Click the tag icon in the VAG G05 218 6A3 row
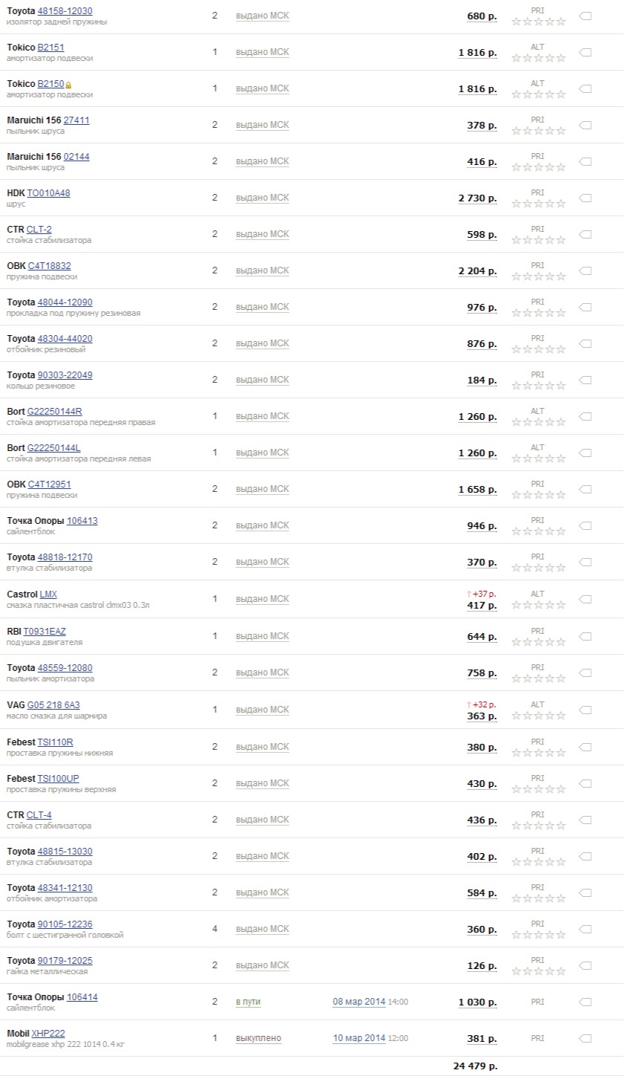The image size is (626, 1076). pyautogui.click(x=585, y=710)
